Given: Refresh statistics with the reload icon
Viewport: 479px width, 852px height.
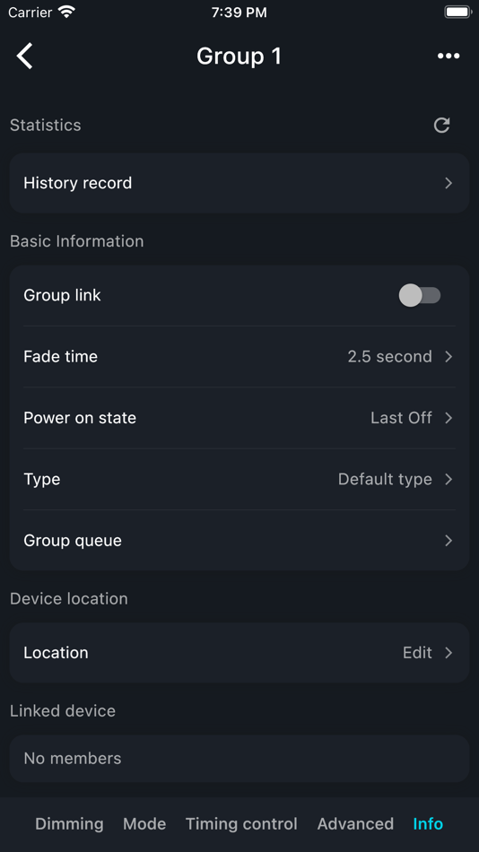Looking at the screenshot, I should point(441,125).
